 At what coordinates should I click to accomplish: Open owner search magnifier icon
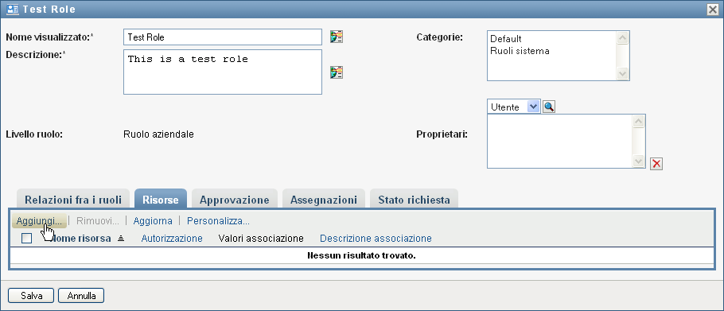(x=549, y=107)
